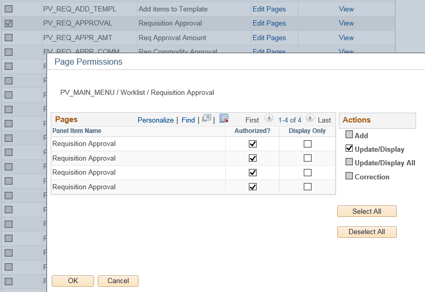The image size is (425, 292).
Task: Toggle Authorized for third Requisition Approval row
Action: 252,173
